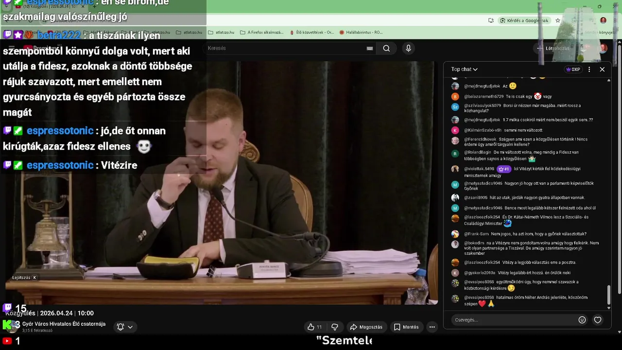Click espressotonic username next to Vitézire

[60, 165]
